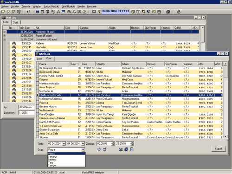This screenshot has height=174, width=232.
Task: Sort by the Parça column header
Action: (54, 64)
